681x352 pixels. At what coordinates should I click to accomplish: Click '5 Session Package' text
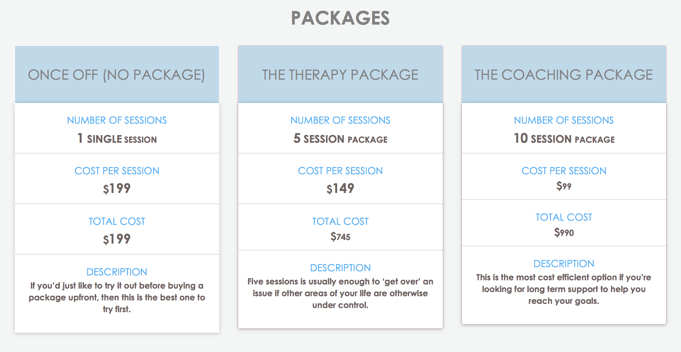(x=340, y=139)
